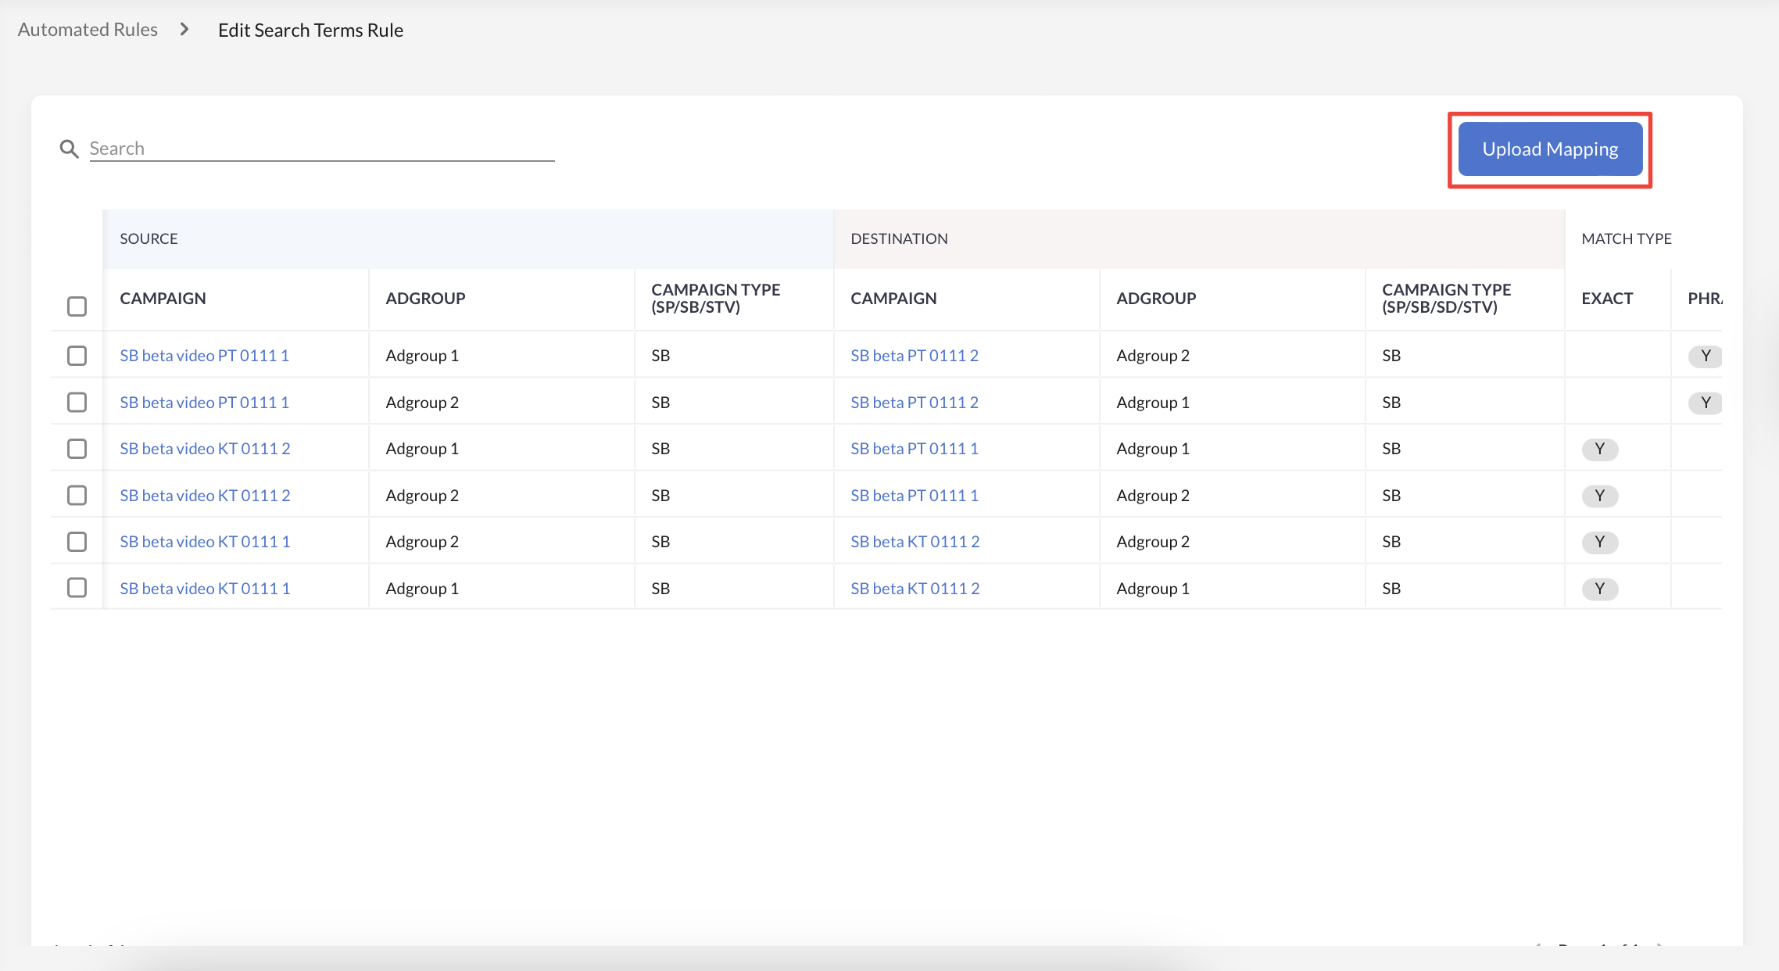The height and width of the screenshot is (971, 1779).
Task: Tick the last row's checkbox
Action: tap(77, 588)
